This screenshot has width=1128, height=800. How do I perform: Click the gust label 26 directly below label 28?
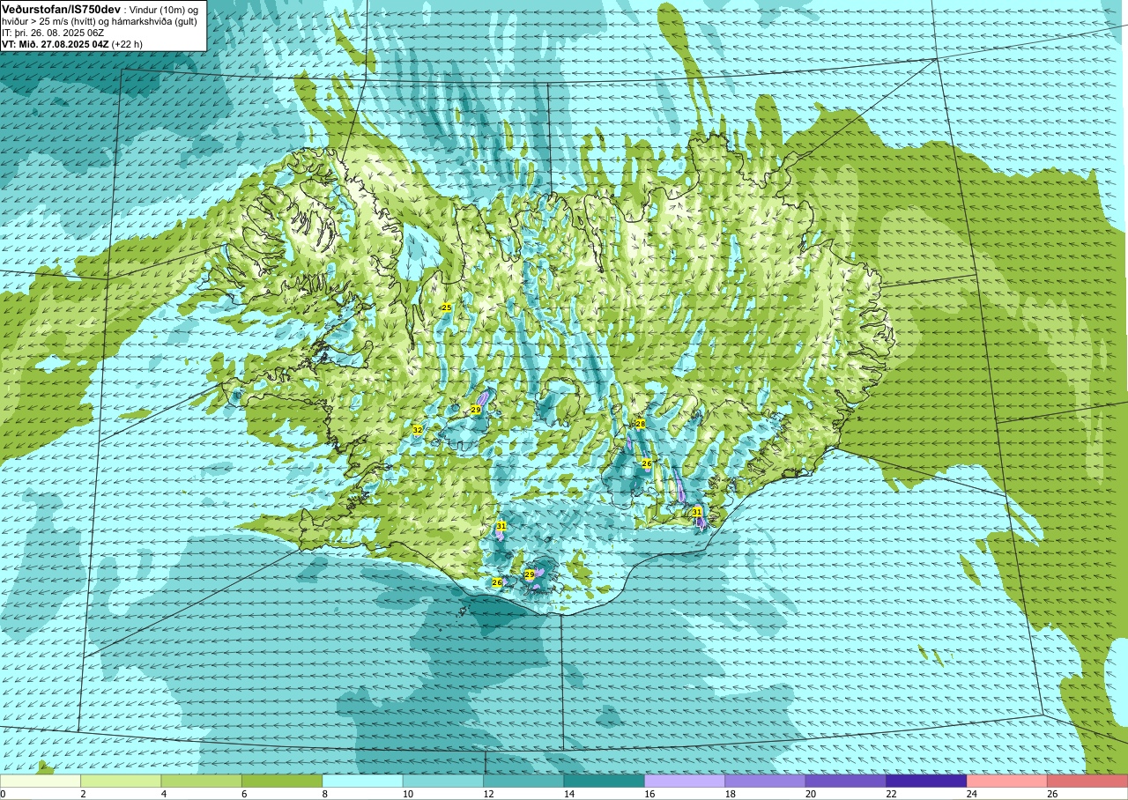coord(646,463)
